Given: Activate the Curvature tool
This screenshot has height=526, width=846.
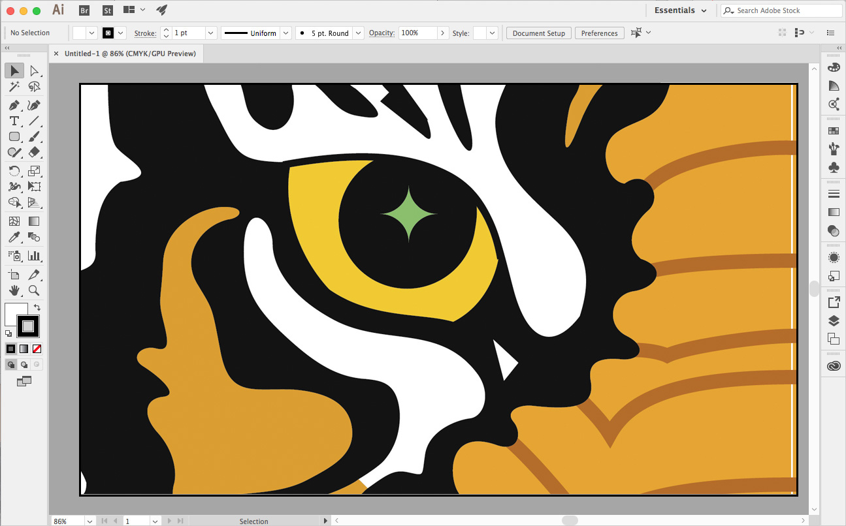Looking at the screenshot, I should point(35,105).
